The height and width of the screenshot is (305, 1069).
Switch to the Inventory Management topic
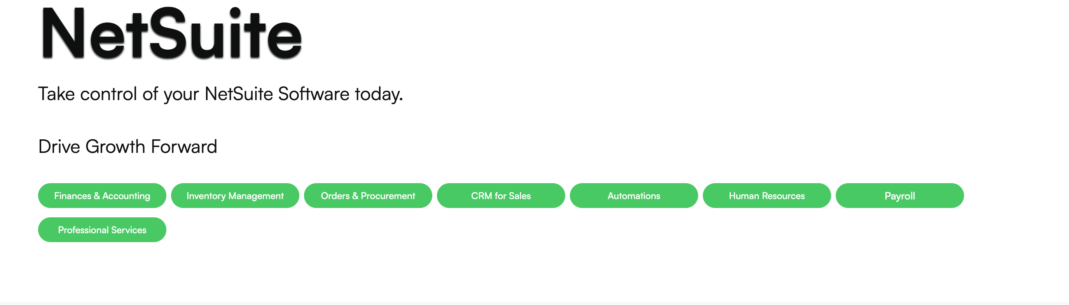[x=235, y=196]
